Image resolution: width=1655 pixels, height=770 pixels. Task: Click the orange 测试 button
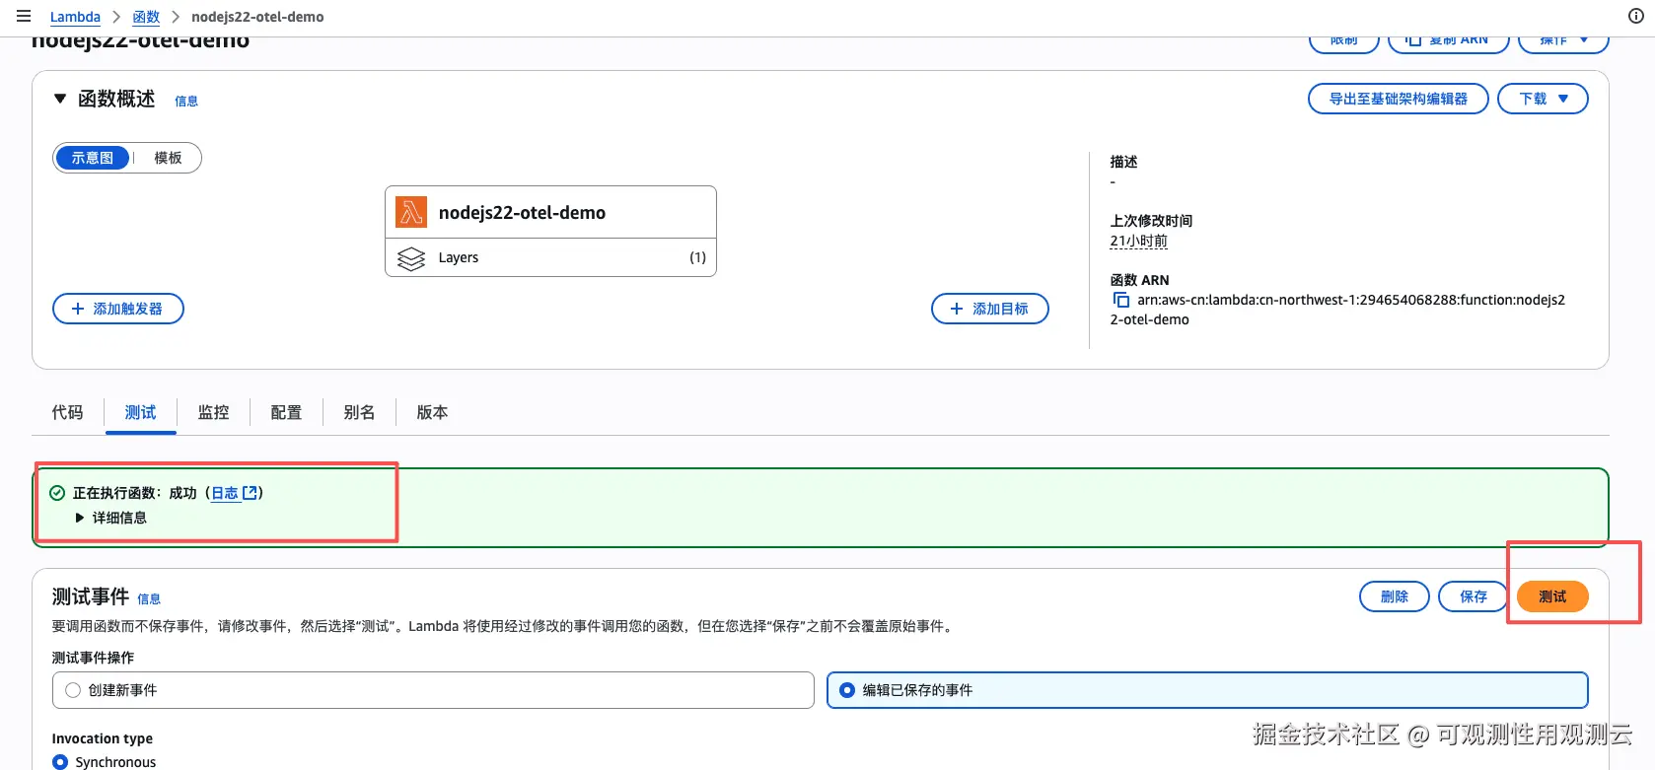click(1552, 596)
